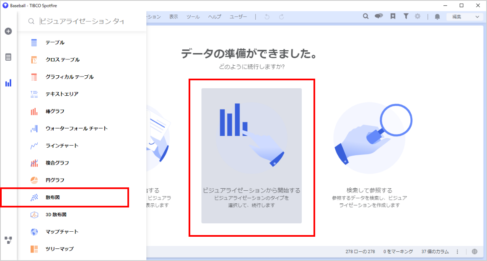Click the filter funnel icon

point(406,16)
